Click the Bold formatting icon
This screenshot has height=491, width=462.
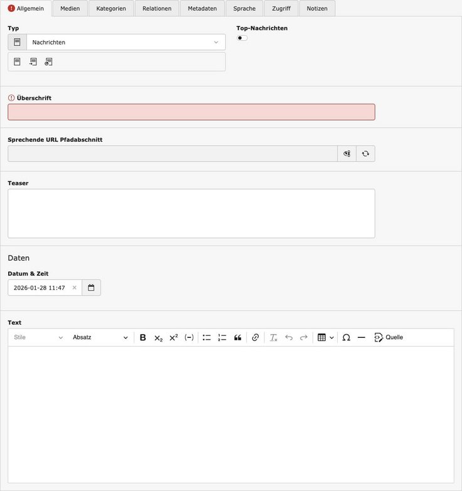(142, 337)
